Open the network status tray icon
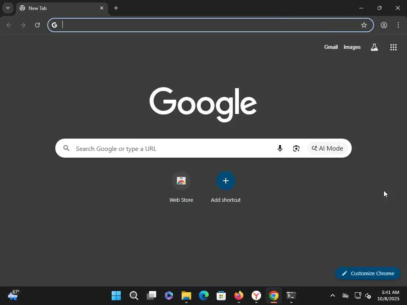The height and width of the screenshot is (305, 407). pos(358,295)
